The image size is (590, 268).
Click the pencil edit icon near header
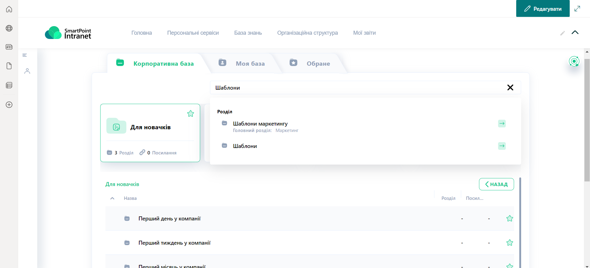(x=562, y=33)
